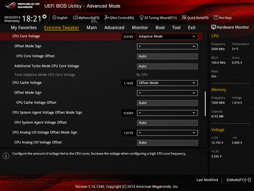Go to the Advanced tab
This screenshot has height=191, width=254.
(114, 27)
